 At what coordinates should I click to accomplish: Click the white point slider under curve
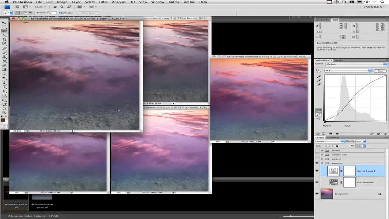[x=386, y=122]
